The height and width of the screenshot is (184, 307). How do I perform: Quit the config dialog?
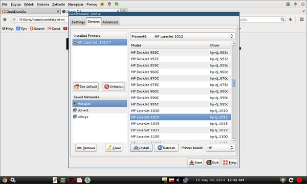tap(212, 163)
